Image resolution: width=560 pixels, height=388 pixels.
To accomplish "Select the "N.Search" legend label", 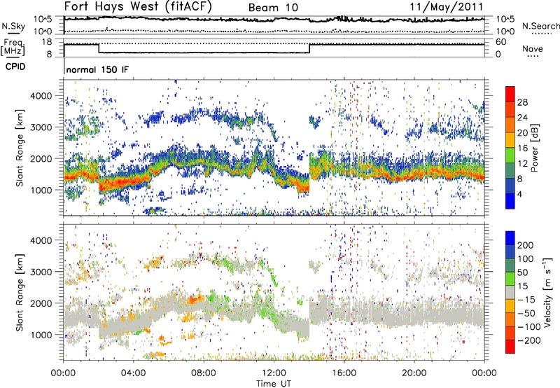I will click(x=540, y=26).
